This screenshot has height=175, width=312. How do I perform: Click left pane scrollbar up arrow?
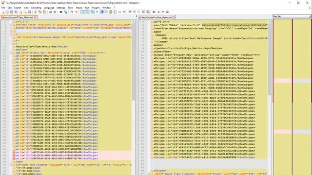[133, 21]
